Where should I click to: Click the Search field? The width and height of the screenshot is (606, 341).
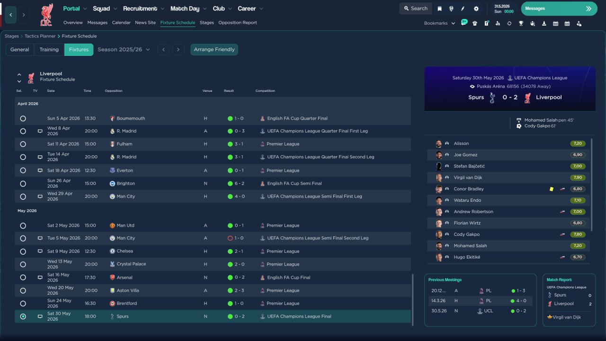pos(416,9)
